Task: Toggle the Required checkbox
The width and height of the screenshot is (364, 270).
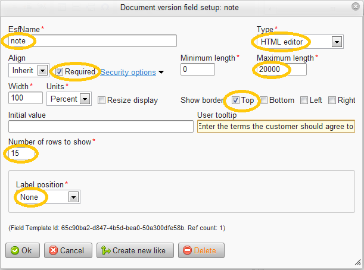Action: [x=59, y=72]
